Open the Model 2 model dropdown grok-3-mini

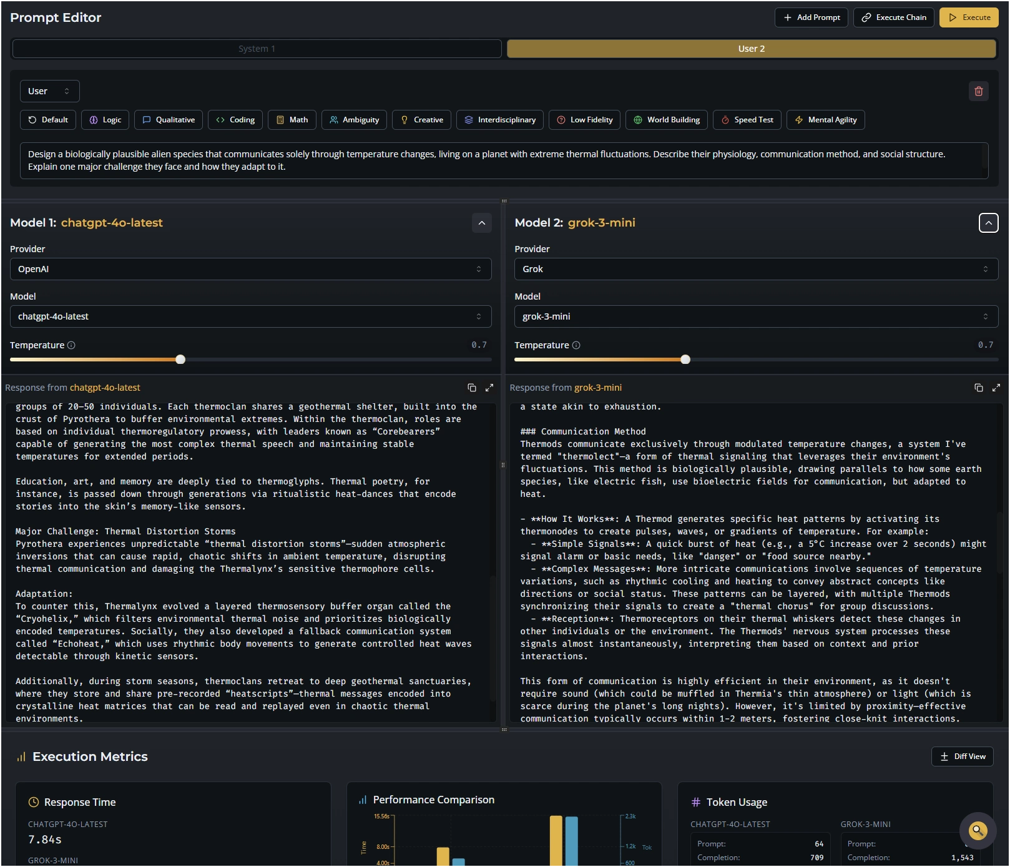756,316
